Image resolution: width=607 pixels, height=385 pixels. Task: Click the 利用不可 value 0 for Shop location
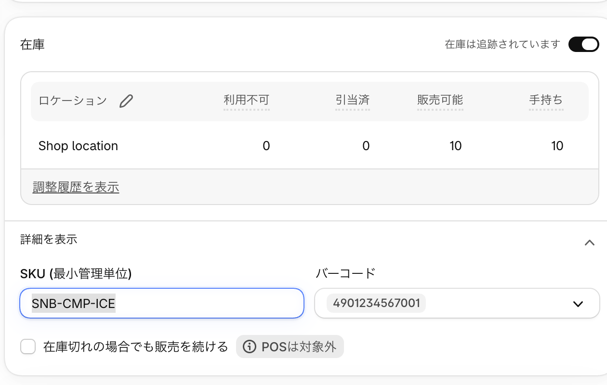click(x=266, y=146)
